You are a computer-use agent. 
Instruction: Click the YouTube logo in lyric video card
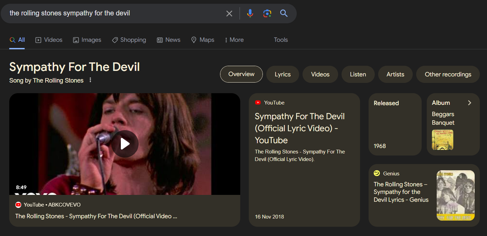[258, 103]
